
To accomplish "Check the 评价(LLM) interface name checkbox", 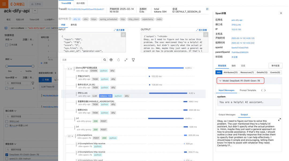I will [x=7, y=121].
